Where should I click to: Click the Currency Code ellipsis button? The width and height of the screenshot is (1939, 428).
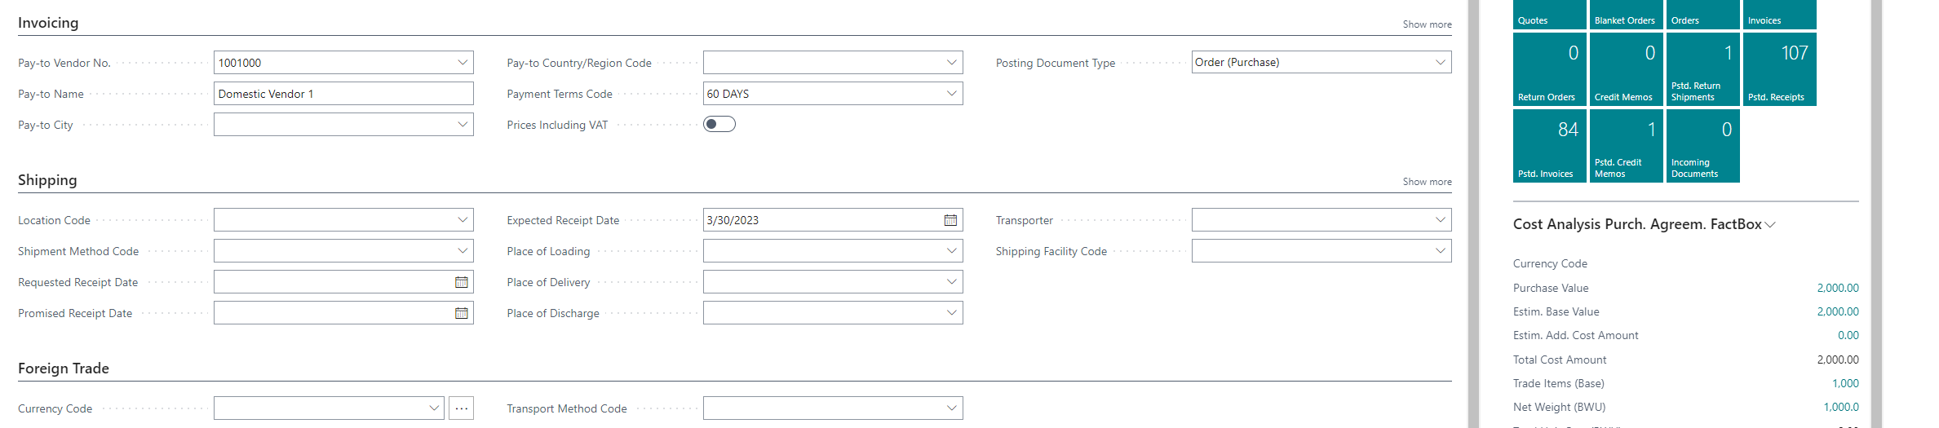tap(462, 408)
